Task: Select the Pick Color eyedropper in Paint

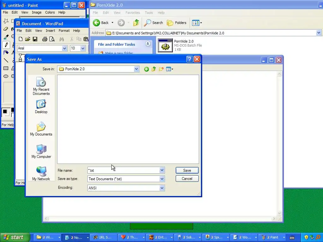Action: (x=6, y=37)
